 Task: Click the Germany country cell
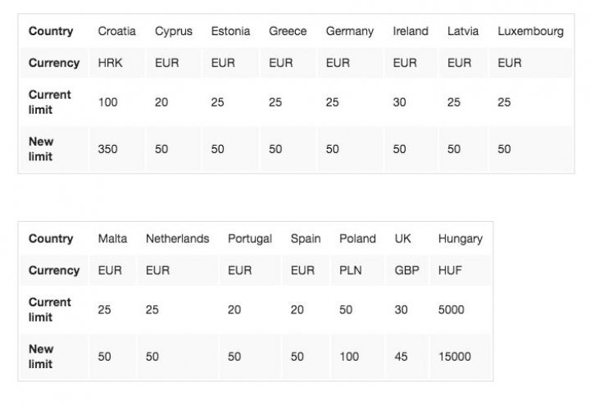(x=349, y=32)
